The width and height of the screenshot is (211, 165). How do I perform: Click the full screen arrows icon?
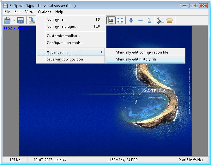(x=120, y=20)
